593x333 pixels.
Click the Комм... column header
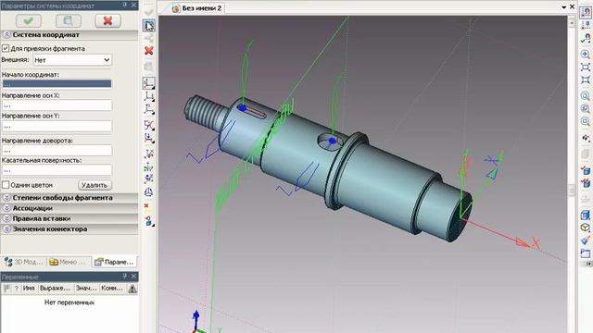pyautogui.click(x=112, y=289)
